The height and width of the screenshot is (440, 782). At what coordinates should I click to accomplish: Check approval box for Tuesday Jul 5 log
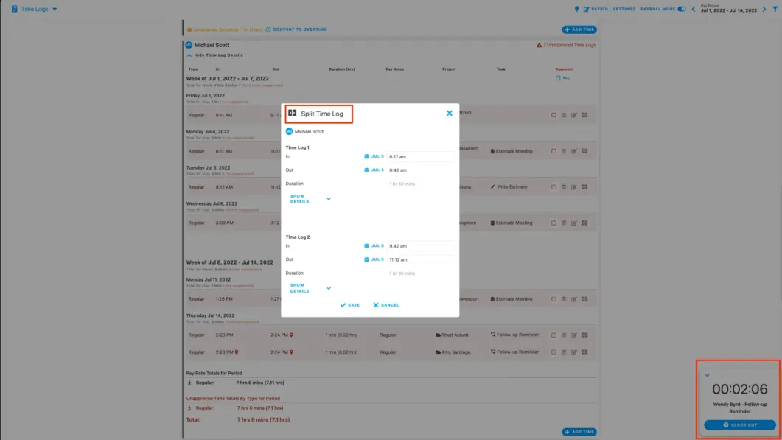[x=554, y=187]
